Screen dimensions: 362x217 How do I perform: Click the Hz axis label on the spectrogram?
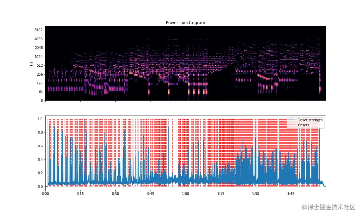click(32, 64)
